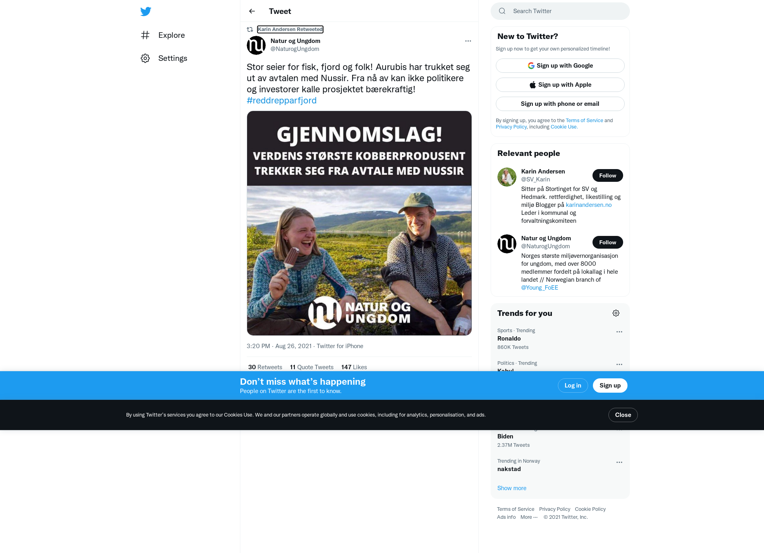Open options for Ronaldo trend
Screen dimensions: 764x553
(619, 332)
